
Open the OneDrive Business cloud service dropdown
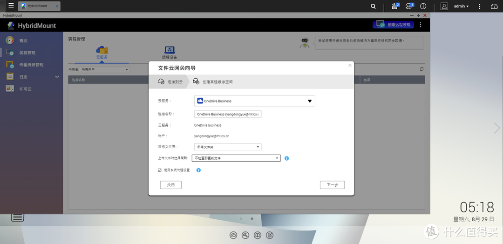[255, 101]
